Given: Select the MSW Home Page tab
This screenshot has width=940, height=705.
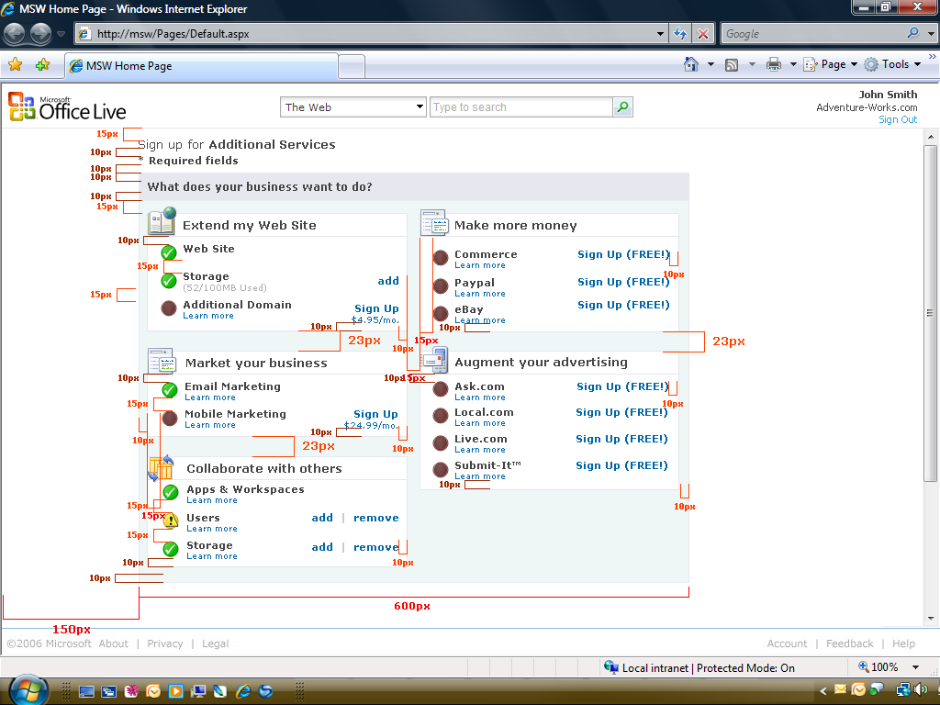Looking at the screenshot, I should [201, 66].
